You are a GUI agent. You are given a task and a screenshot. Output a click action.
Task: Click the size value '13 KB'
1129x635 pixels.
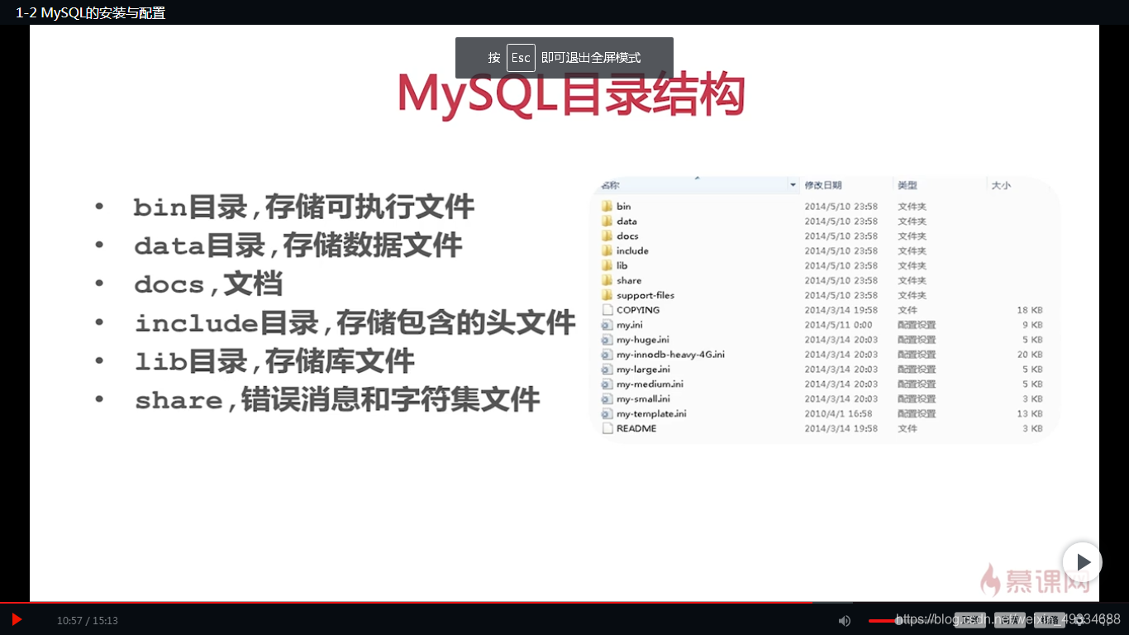[x=1030, y=413]
